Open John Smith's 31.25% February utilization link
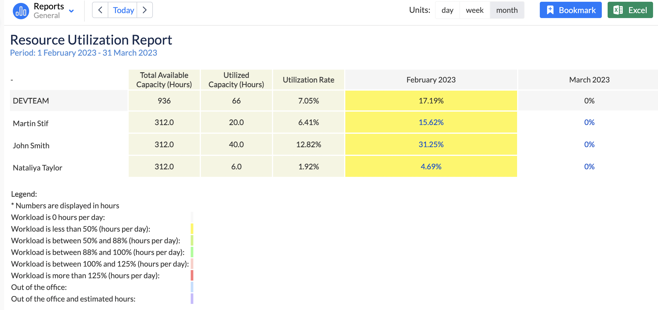658x310 pixels. (431, 144)
